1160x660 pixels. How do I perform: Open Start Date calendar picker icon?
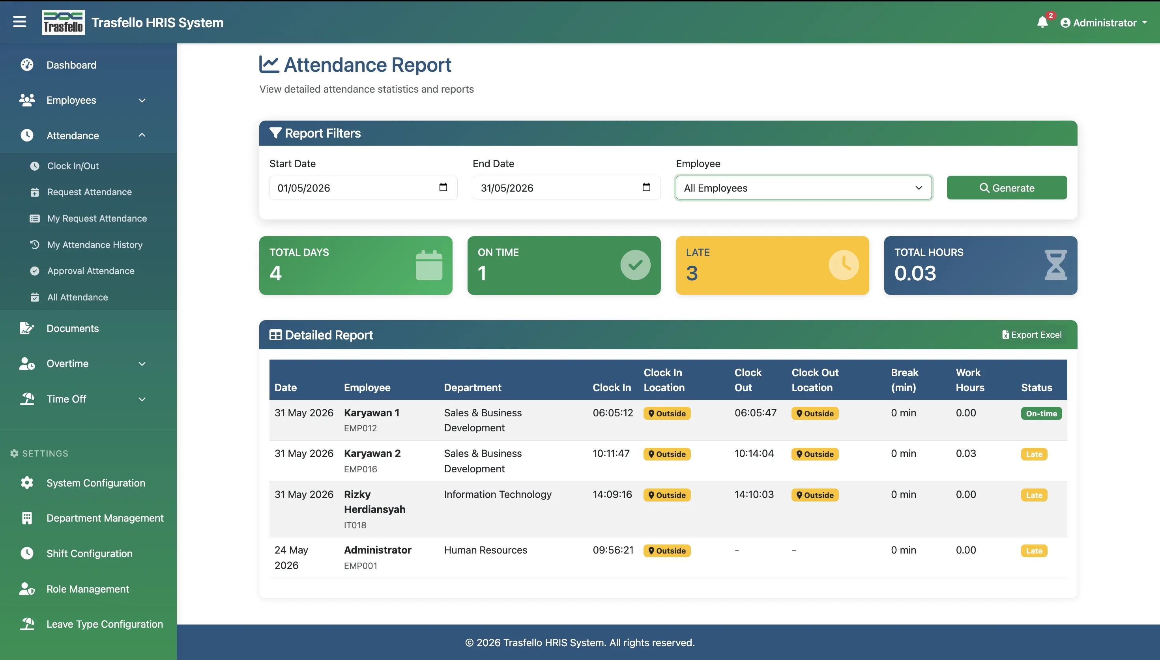[x=443, y=187]
